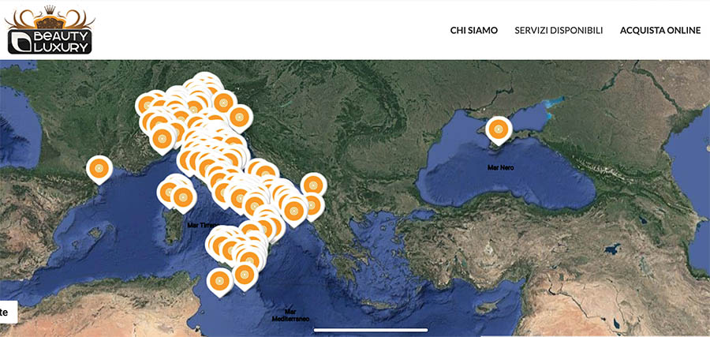Select the map marker on Spain's coast
The height and width of the screenshot is (337, 710).
99,169
